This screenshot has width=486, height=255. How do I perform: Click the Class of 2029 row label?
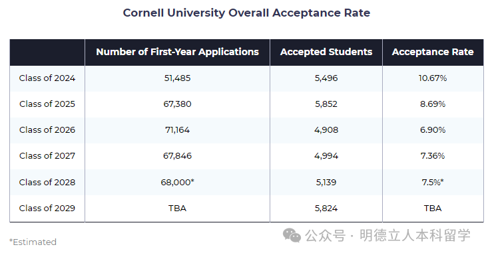[47, 209]
